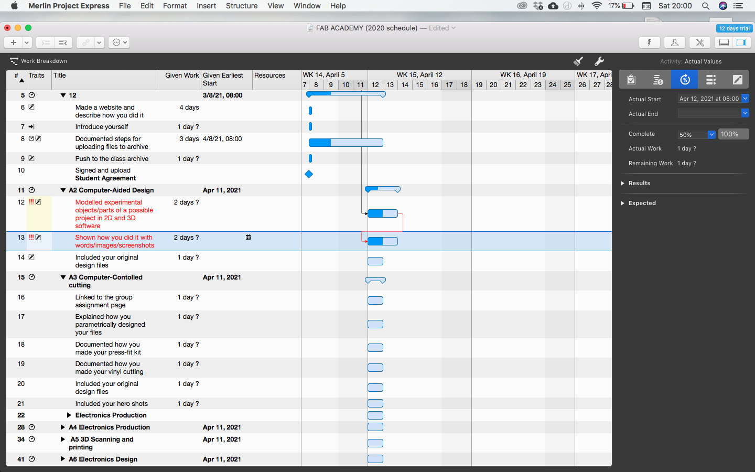This screenshot has height=472, width=755.
Task: Click the progress bar for Documented steps row 8
Action: (346, 143)
